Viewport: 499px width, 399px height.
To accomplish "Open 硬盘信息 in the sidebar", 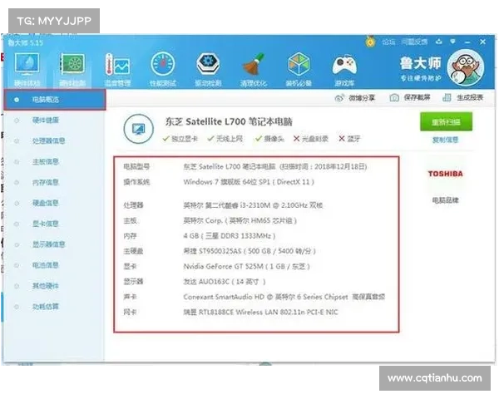I will click(x=46, y=203).
